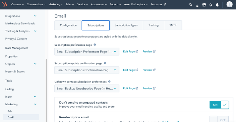Open the user avatar menu
236x122 pixels.
pyautogui.click(x=229, y=4)
